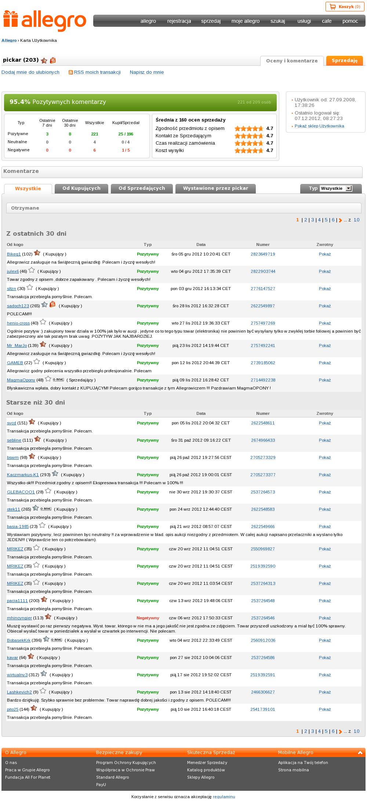Click the 'o mnie' badge beside BobasekKrk
This screenshot has height=804, width=367.
coord(56,640)
